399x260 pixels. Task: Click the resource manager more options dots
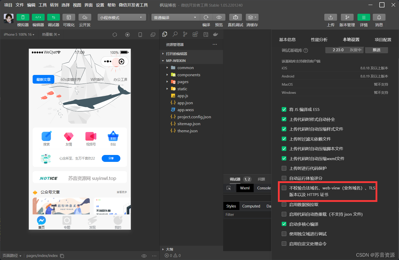point(215,44)
